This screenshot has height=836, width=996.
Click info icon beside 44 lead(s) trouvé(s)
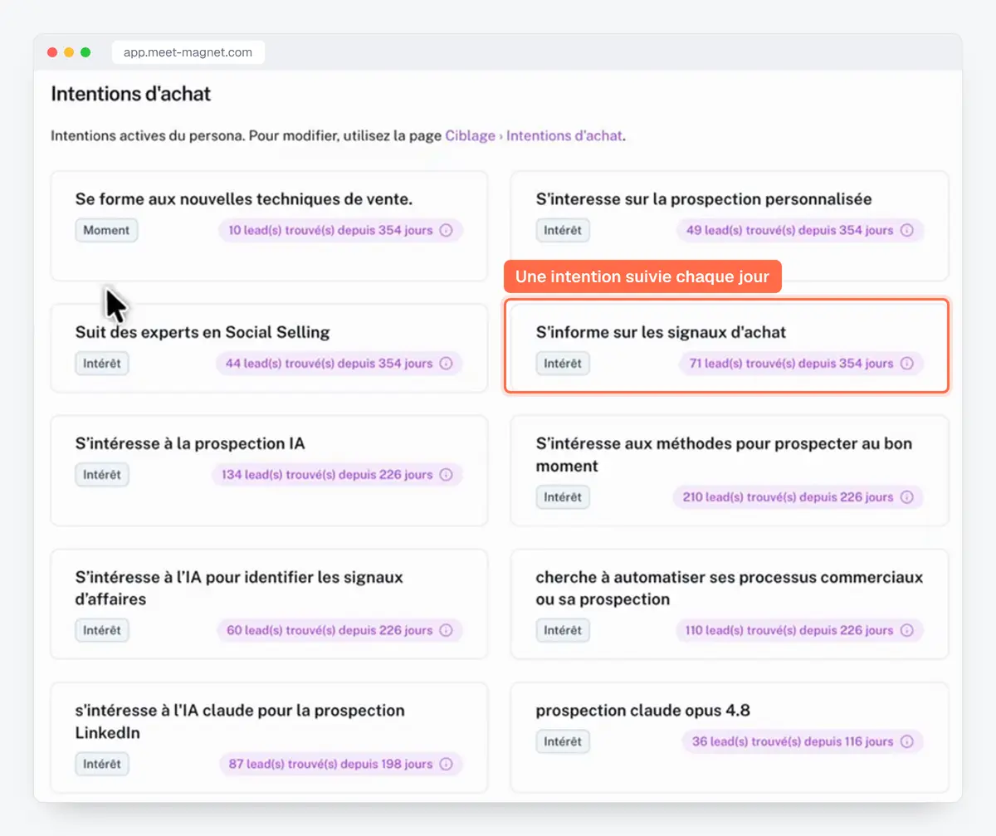[x=446, y=363]
